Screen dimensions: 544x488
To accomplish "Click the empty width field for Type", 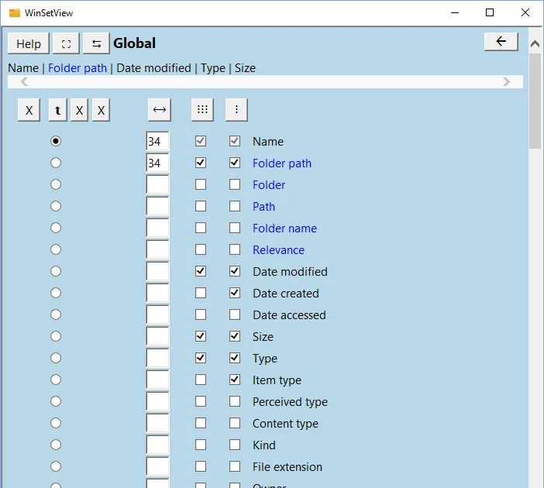I will click(157, 358).
